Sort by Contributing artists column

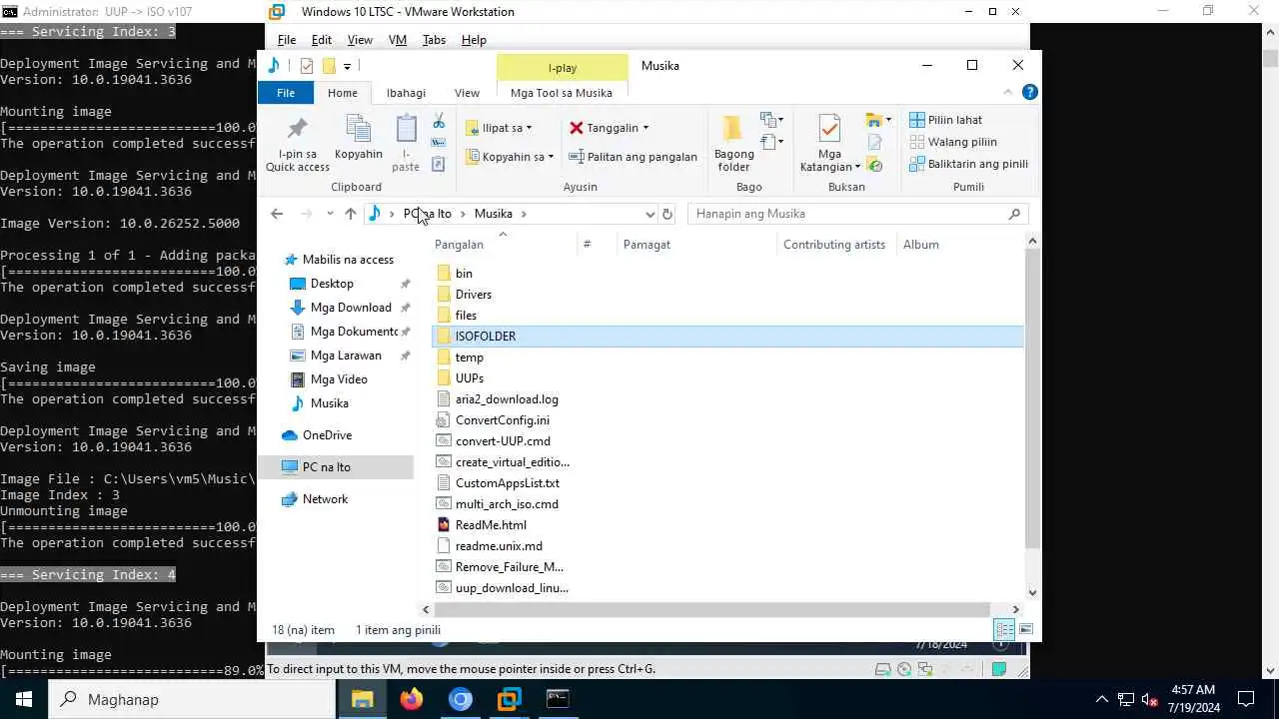834,245
